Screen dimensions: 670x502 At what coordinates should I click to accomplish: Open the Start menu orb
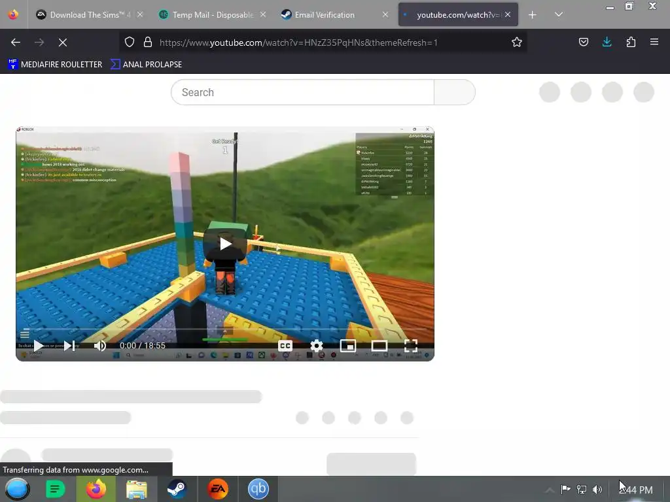[x=18, y=489]
